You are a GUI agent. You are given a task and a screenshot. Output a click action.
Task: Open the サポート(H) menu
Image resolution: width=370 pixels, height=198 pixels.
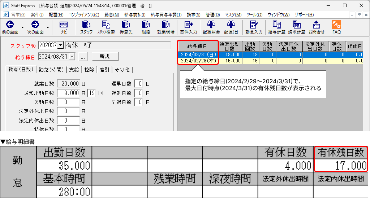tap(304, 15)
